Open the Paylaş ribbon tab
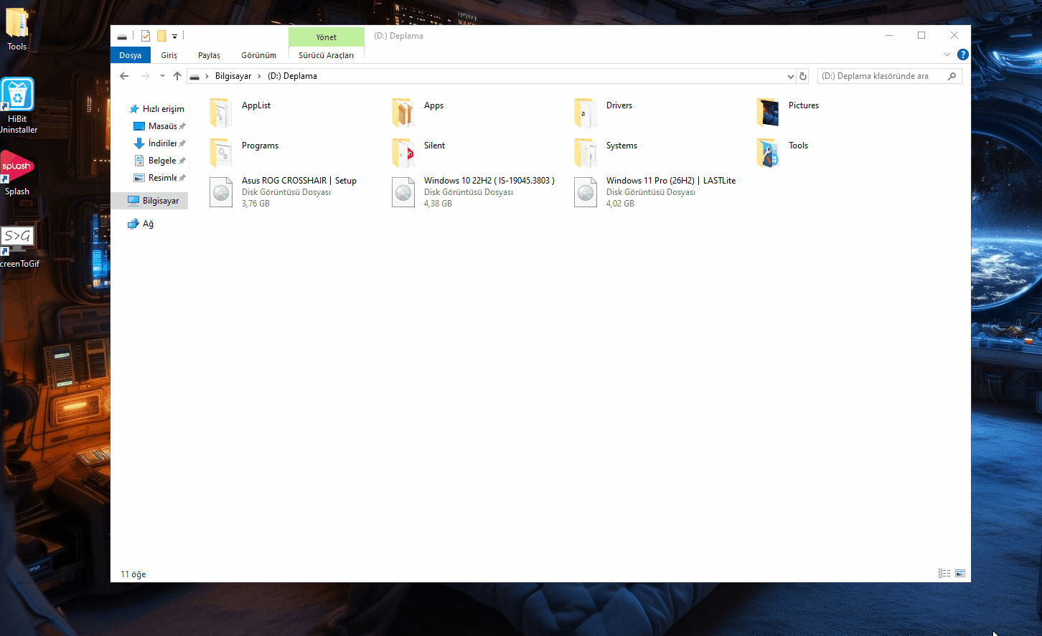Viewport: 1042px width, 636px height. click(x=210, y=55)
